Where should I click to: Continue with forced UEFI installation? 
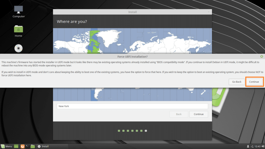254,82
